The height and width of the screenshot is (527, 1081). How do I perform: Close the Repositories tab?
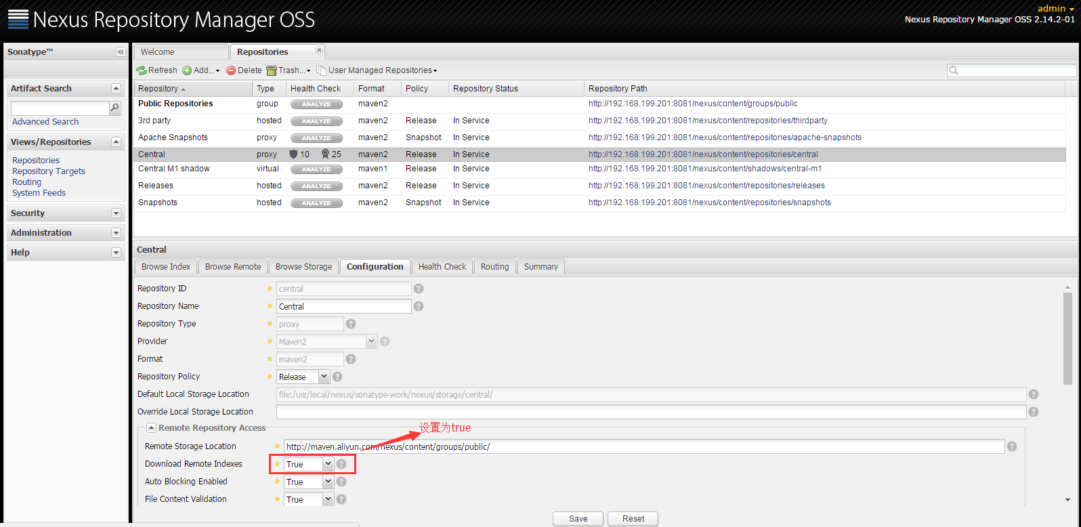pyautogui.click(x=319, y=50)
